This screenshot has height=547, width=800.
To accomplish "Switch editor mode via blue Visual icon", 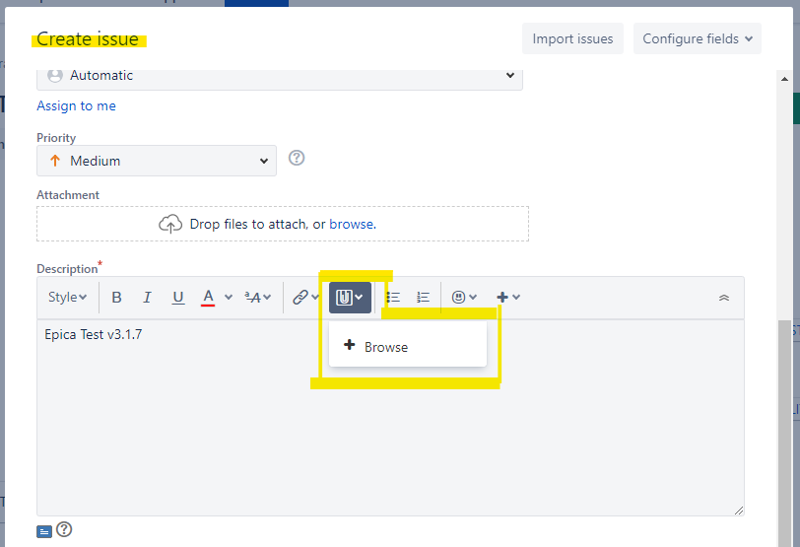I will (x=44, y=532).
